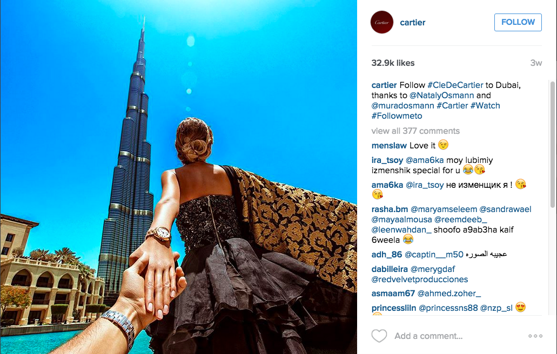Open the @redvelvetproducciones mention

point(420,280)
